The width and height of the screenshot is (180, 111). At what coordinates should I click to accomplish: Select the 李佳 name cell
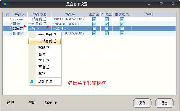(20, 24)
